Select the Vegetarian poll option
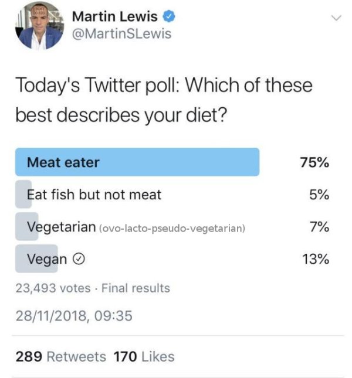This screenshot has height=378, width=352. 61,227
